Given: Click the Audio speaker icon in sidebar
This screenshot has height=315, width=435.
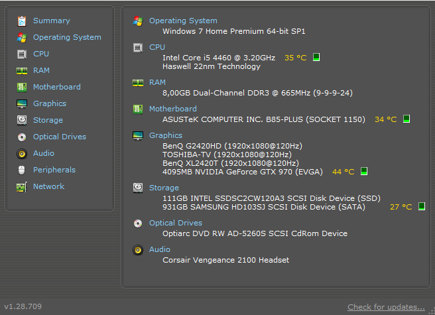Looking at the screenshot, I should coord(22,153).
